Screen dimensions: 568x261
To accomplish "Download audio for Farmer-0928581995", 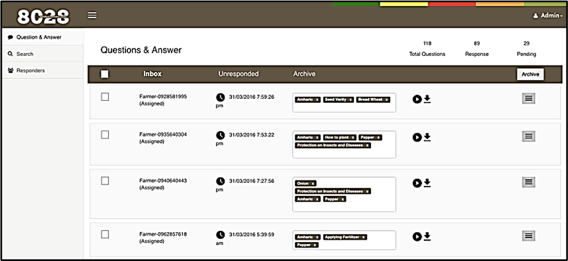I will (427, 99).
